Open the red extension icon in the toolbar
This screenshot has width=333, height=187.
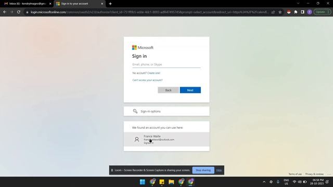[289, 12]
